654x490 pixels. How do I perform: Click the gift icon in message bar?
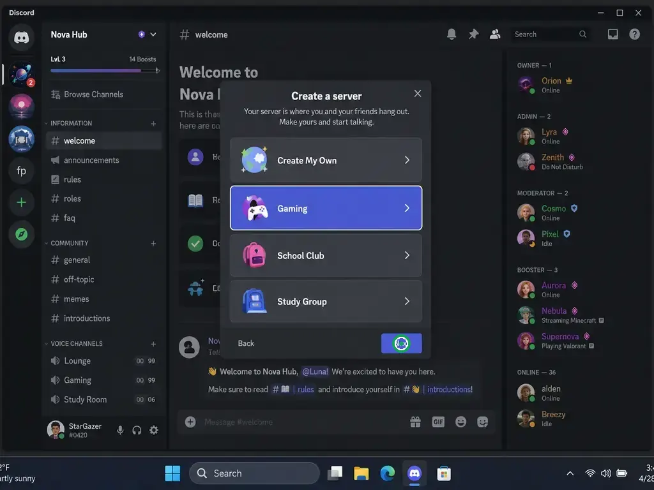click(415, 422)
